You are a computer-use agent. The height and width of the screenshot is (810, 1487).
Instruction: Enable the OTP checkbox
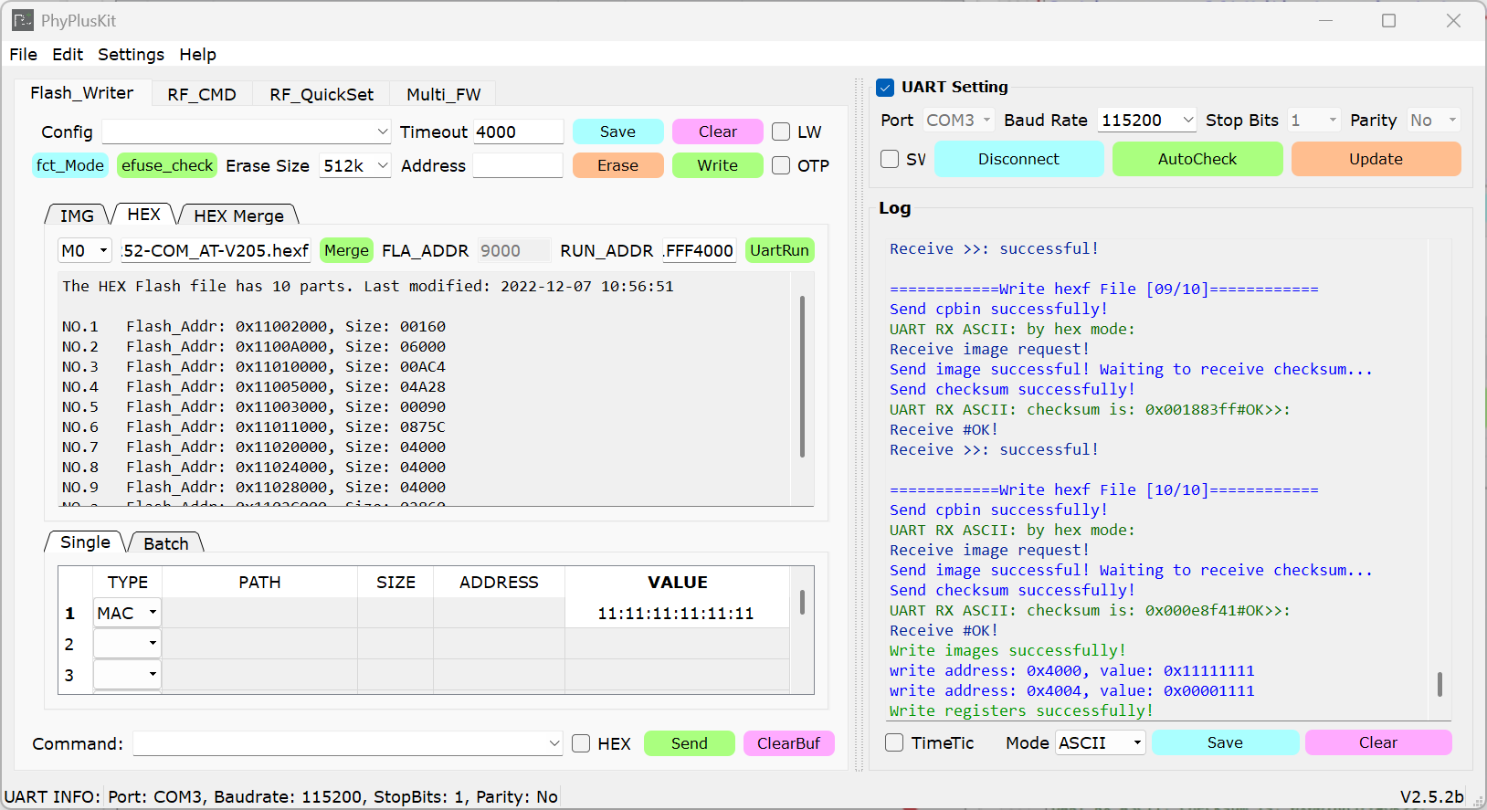(x=781, y=165)
